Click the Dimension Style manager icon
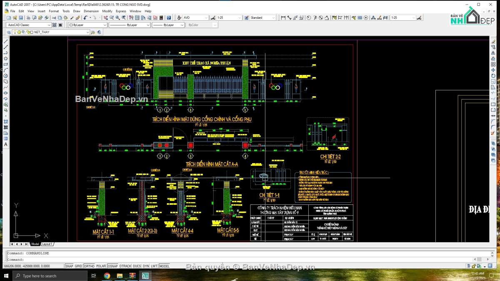This screenshot has width=500, height=281. point(419,18)
